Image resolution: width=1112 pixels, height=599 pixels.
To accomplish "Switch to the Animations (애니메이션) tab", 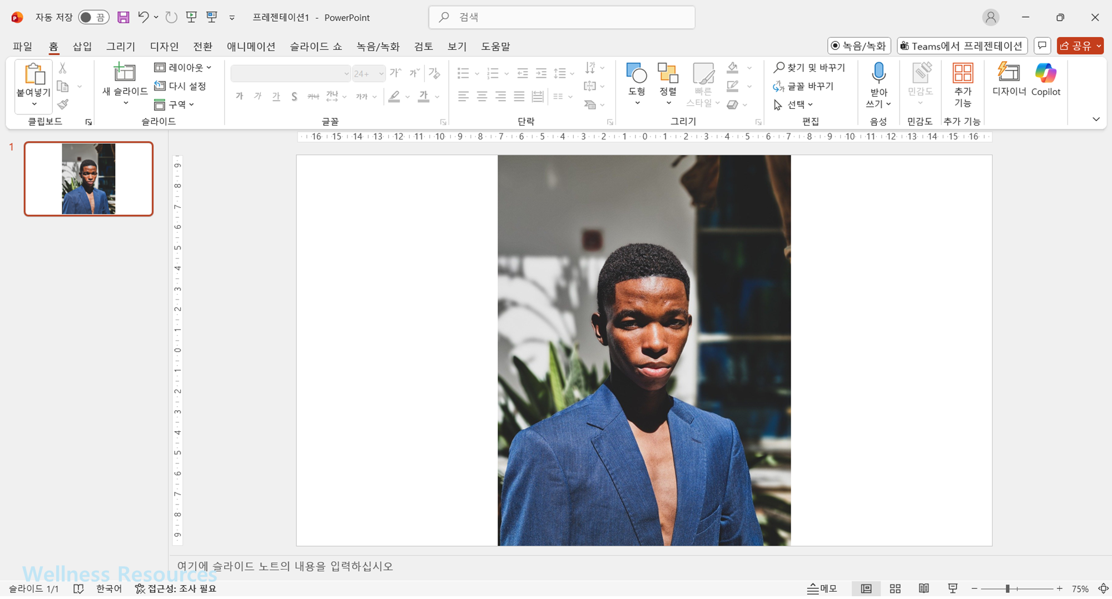I will (251, 46).
